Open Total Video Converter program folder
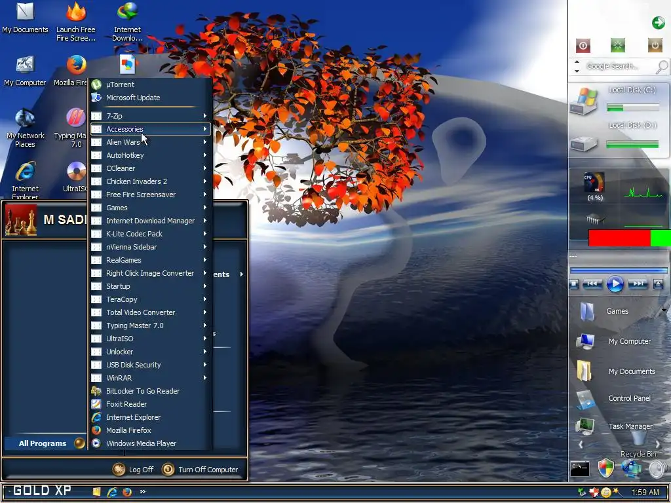The image size is (671, 503). point(150,312)
